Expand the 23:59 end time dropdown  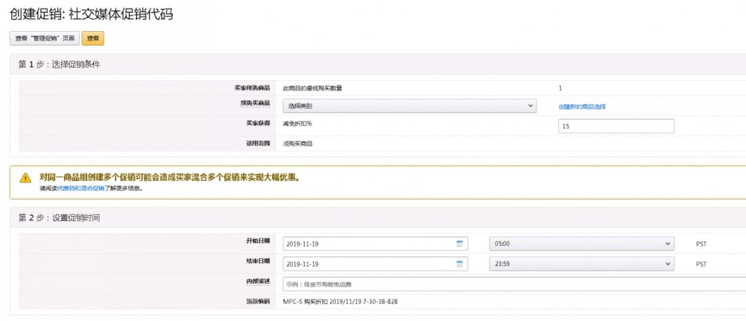pos(581,264)
